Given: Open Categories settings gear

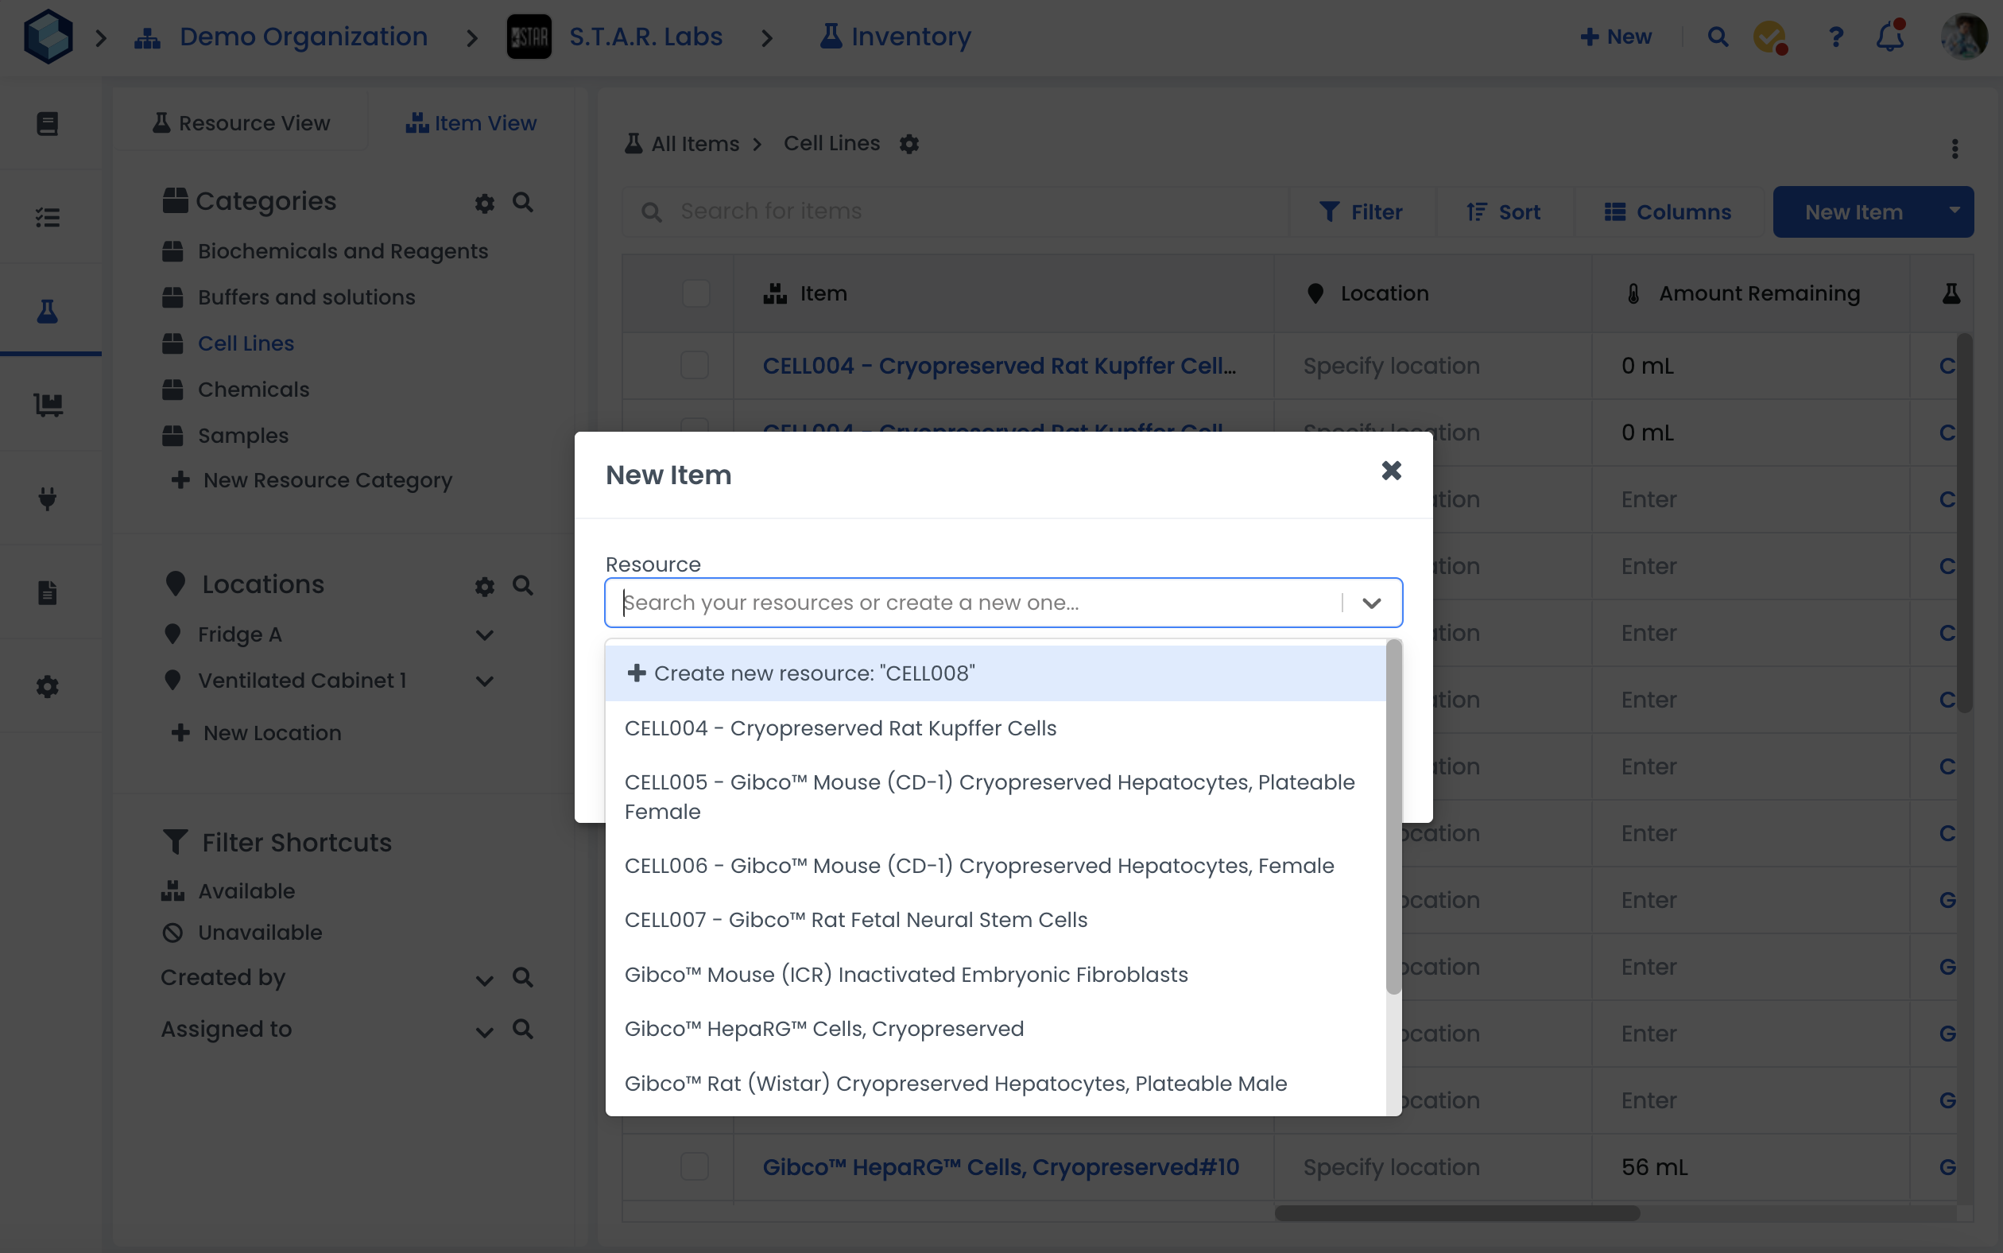Looking at the screenshot, I should point(485,203).
